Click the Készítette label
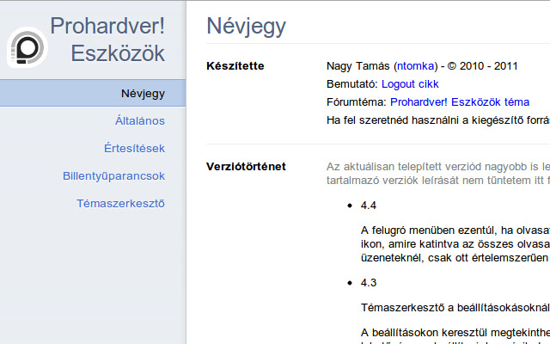 [x=235, y=66]
